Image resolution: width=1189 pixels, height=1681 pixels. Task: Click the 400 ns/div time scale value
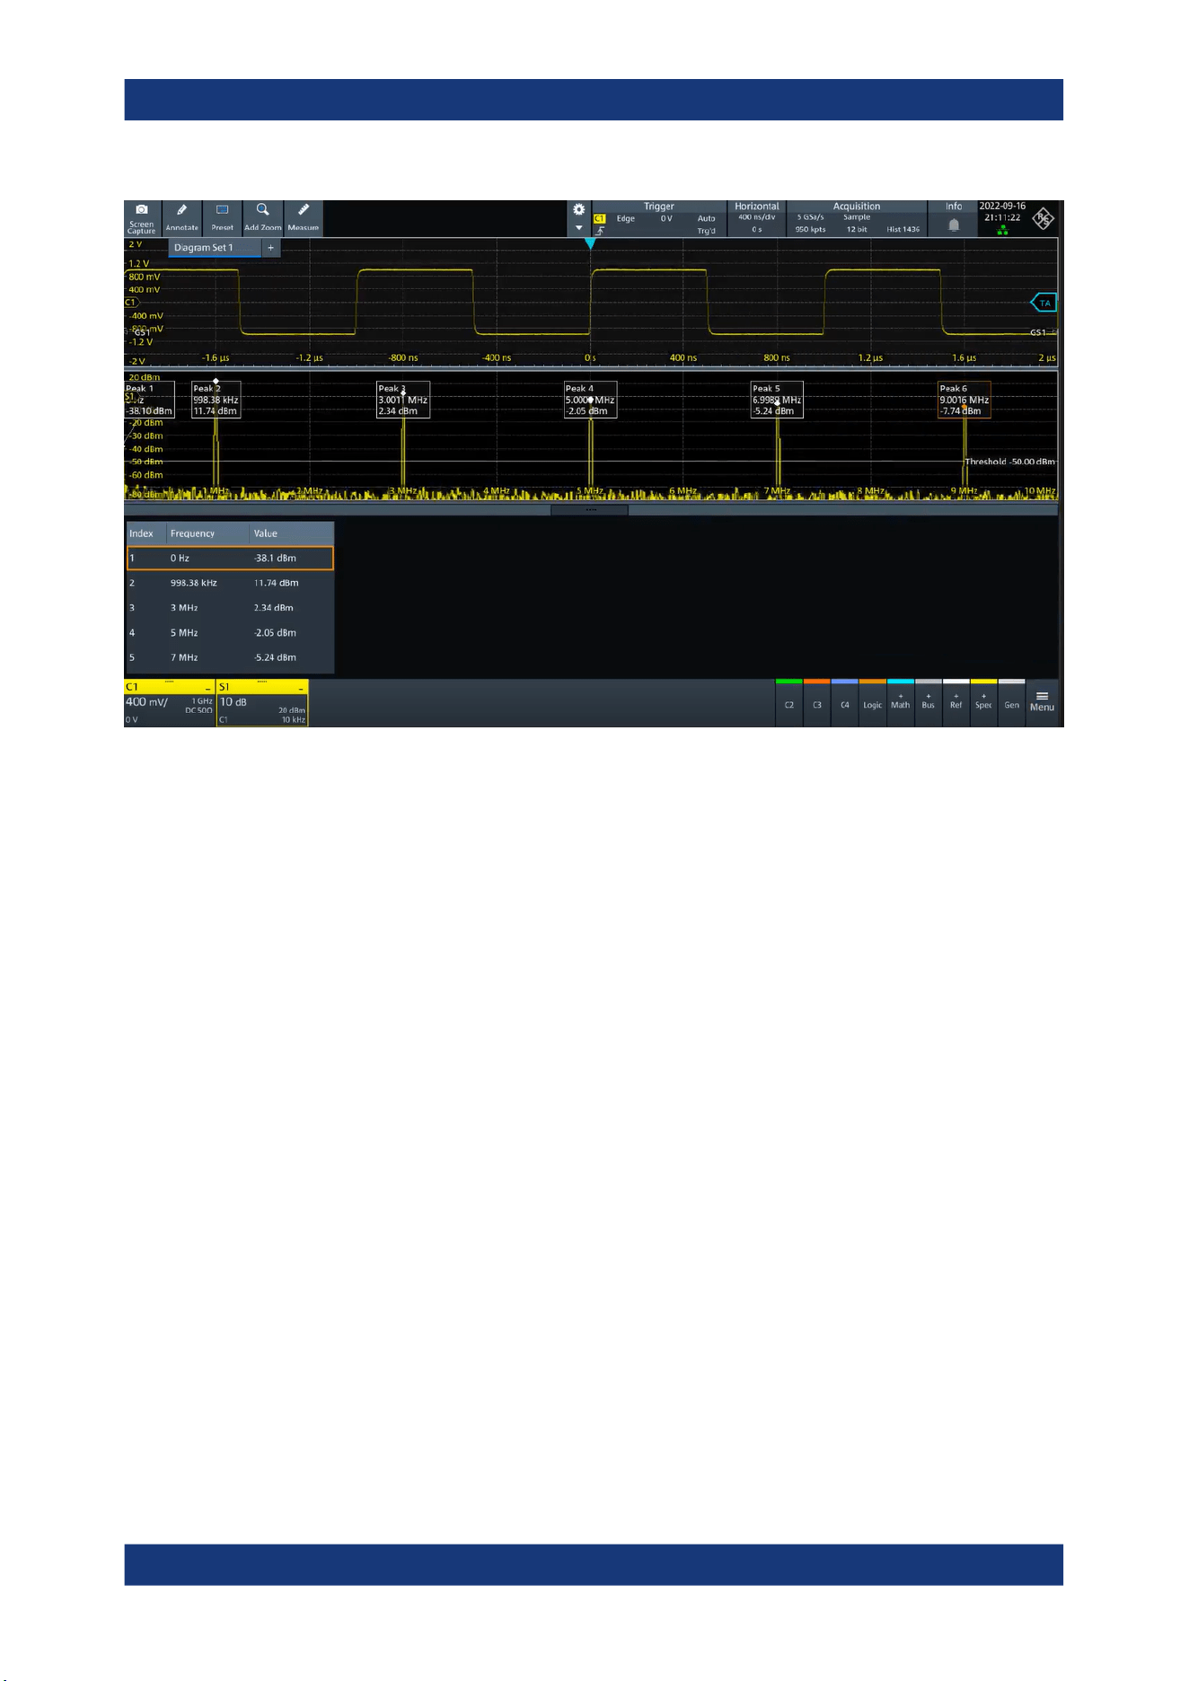tap(757, 217)
